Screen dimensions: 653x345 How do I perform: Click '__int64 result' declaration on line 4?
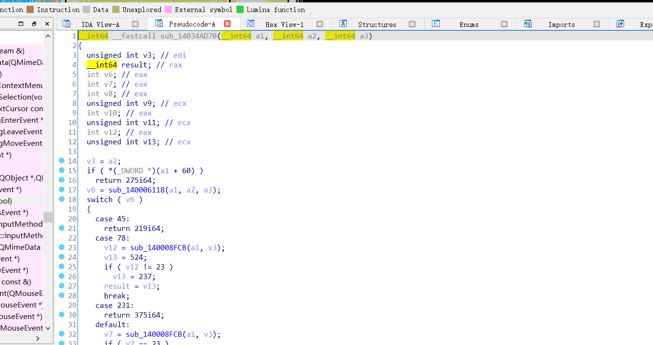click(118, 65)
